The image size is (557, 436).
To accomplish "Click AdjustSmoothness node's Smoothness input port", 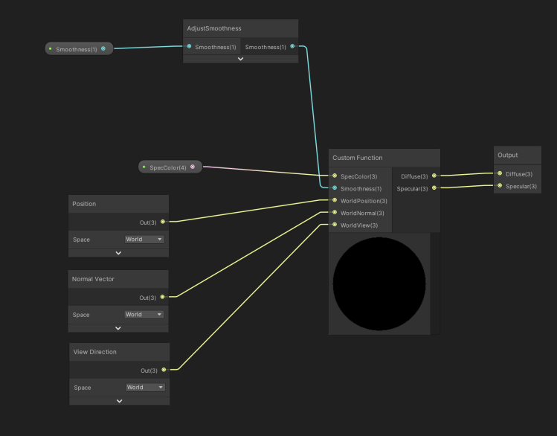I will click(x=189, y=47).
